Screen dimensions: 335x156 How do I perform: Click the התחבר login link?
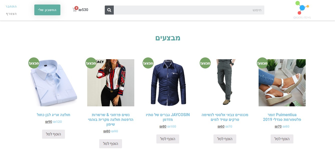[x=11, y=6]
